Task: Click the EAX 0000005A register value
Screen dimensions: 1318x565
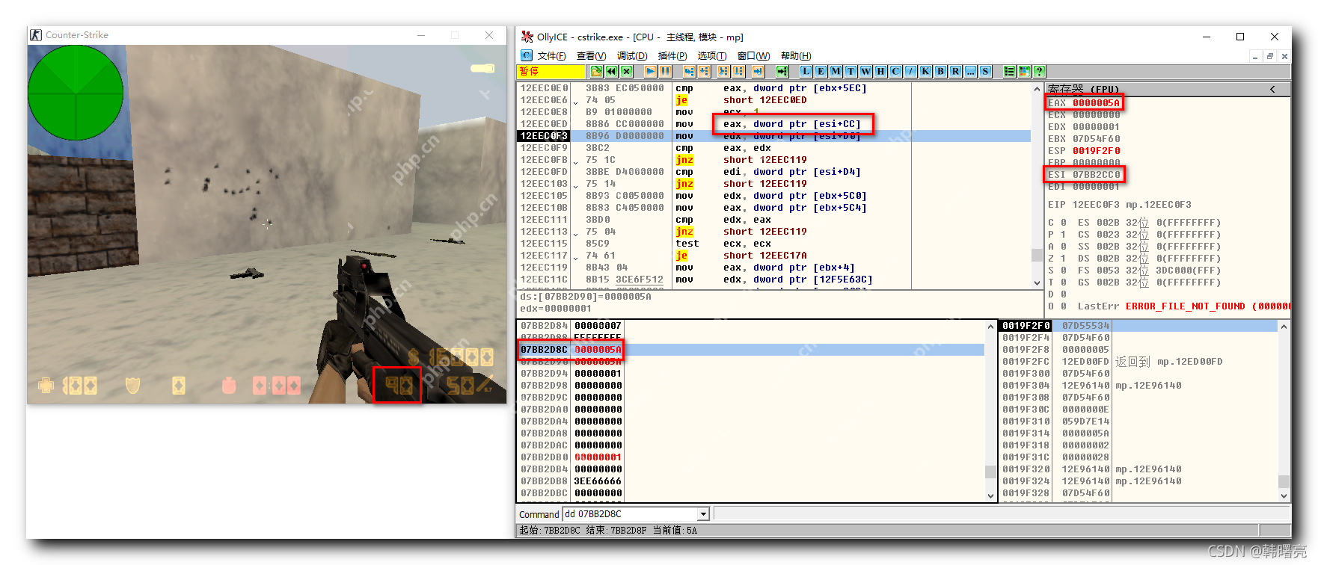Action: tap(1084, 103)
